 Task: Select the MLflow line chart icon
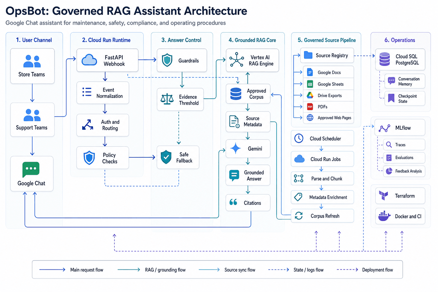[384, 128]
